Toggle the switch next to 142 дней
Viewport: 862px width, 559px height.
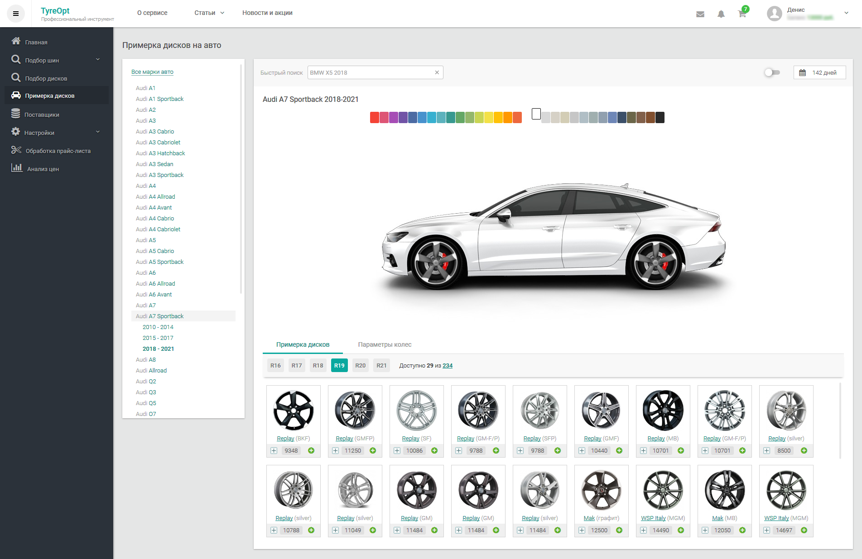772,72
